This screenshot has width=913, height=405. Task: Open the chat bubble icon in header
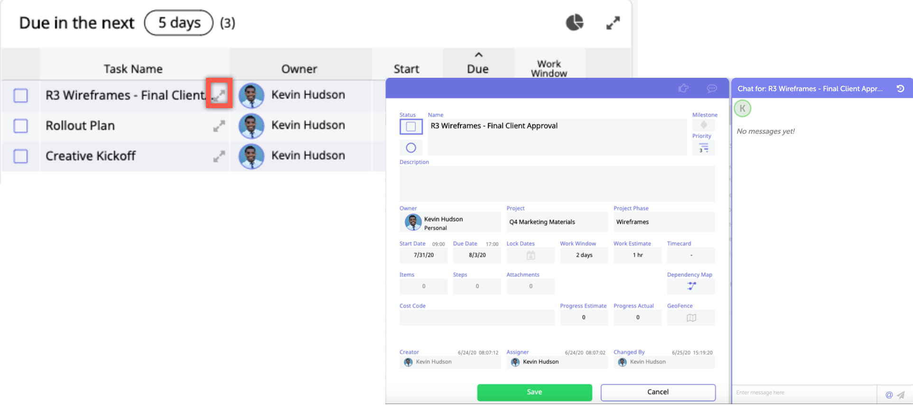coord(711,88)
